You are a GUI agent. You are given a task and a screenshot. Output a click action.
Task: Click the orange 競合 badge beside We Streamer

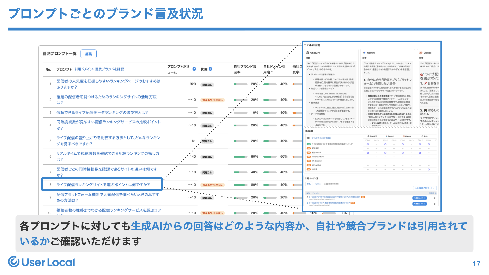tap(309, 161)
